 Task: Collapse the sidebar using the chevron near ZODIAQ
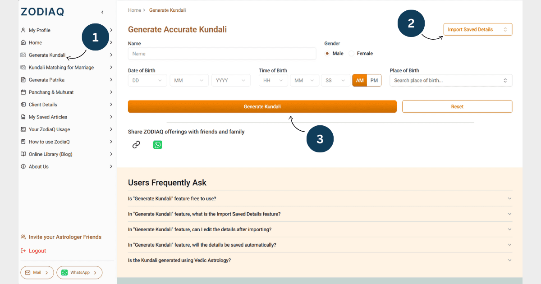click(102, 12)
